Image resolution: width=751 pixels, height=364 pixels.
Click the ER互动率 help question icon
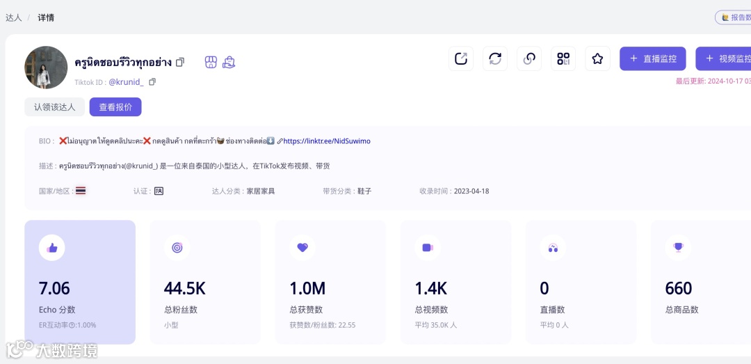[72, 325]
